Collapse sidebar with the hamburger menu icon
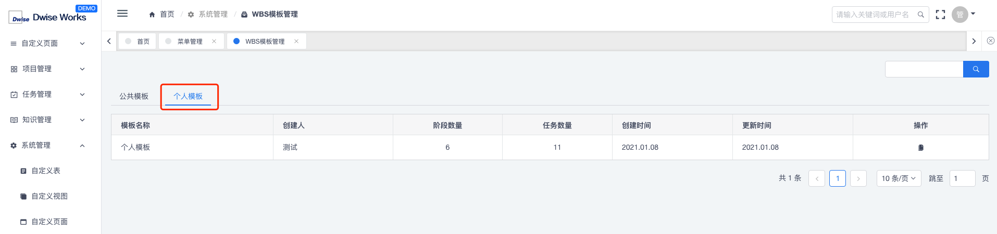 (x=122, y=14)
